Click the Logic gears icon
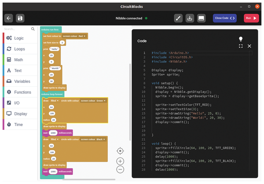This screenshot has height=184, width=264. 9,38
